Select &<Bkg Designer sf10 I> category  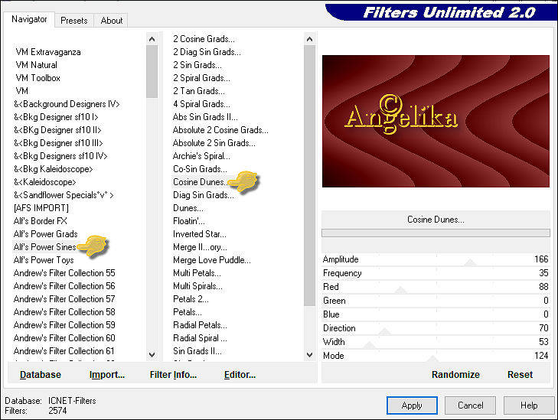click(56, 117)
